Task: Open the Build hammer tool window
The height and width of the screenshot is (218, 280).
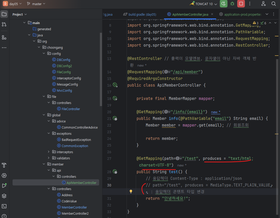Action: pos(4,165)
